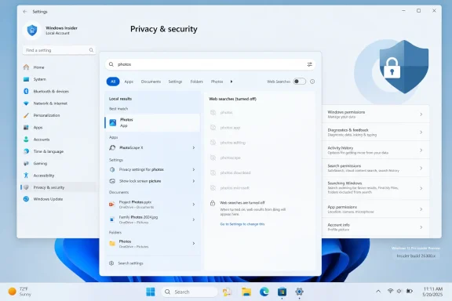
Task: Switch to the Photos filter tab
Action: click(x=217, y=82)
